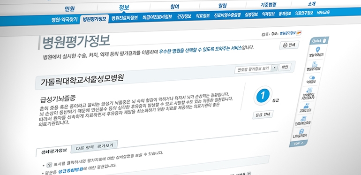The image size is (361, 175).
Task: Click the printer 인쇄 button
Action: [289, 45]
